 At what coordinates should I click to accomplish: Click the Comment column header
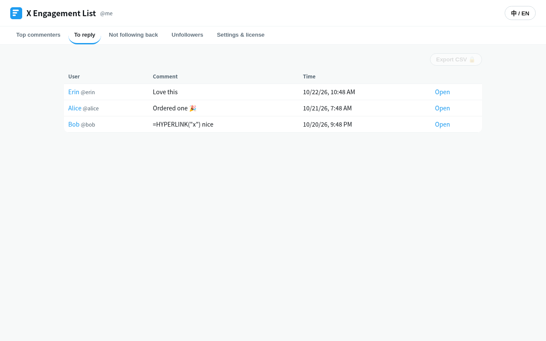(x=165, y=77)
